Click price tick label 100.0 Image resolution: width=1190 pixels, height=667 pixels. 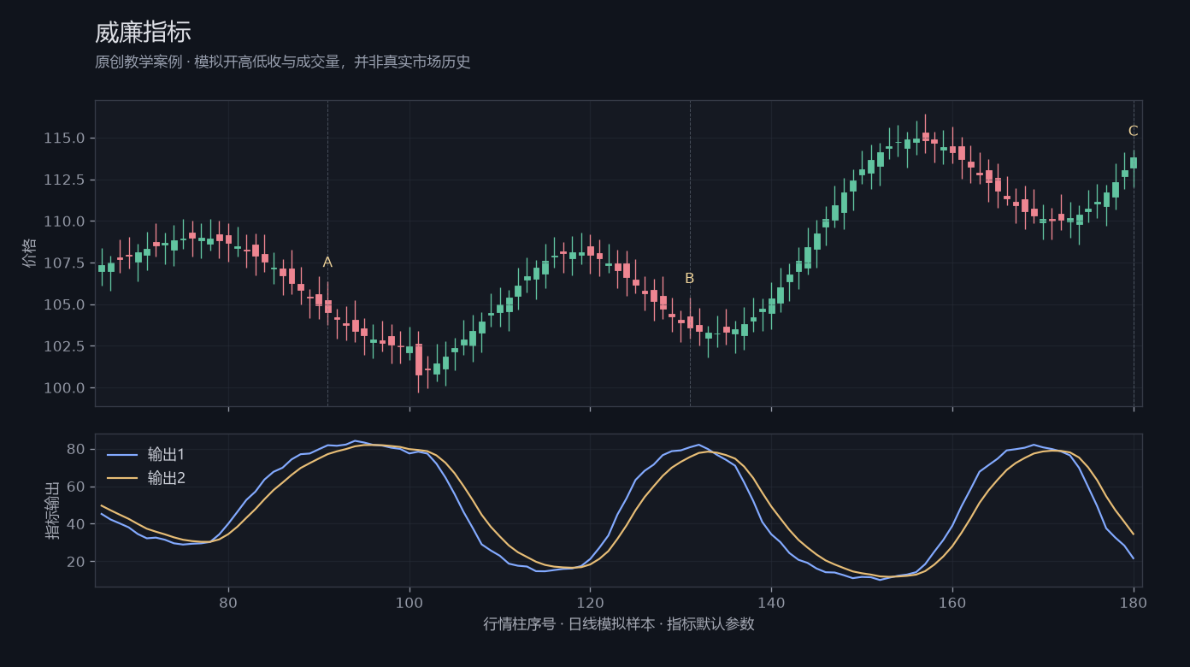(x=64, y=388)
